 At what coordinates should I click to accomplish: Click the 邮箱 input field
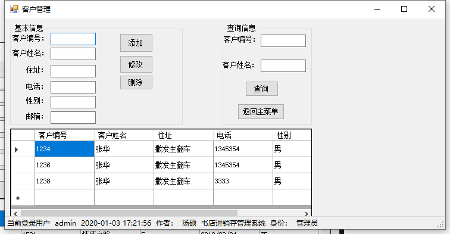73,118
